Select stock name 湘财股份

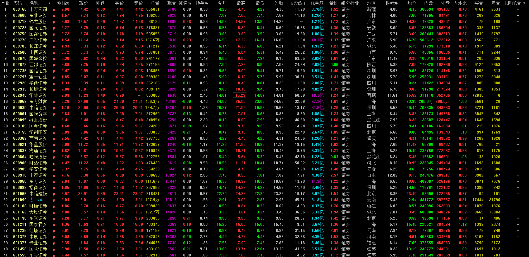pos(38,120)
